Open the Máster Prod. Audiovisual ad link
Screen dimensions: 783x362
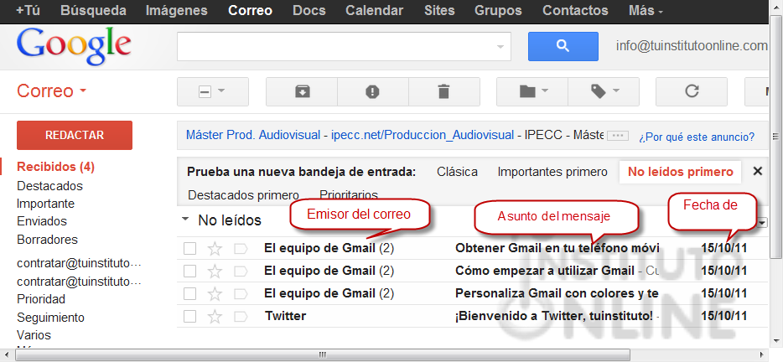pyautogui.click(x=253, y=135)
